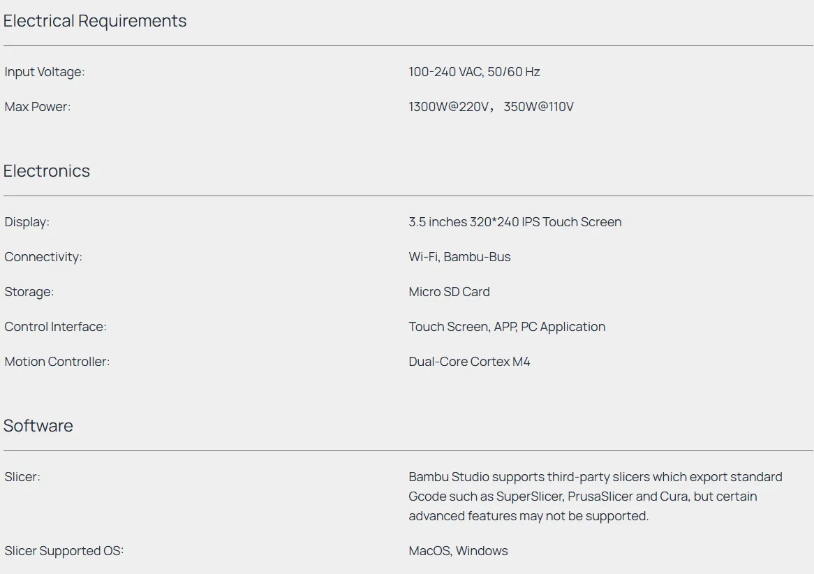The width and height of the screenshot is (814, 574).
Task: Click the Motion Controller label
Action: point(57,362)
